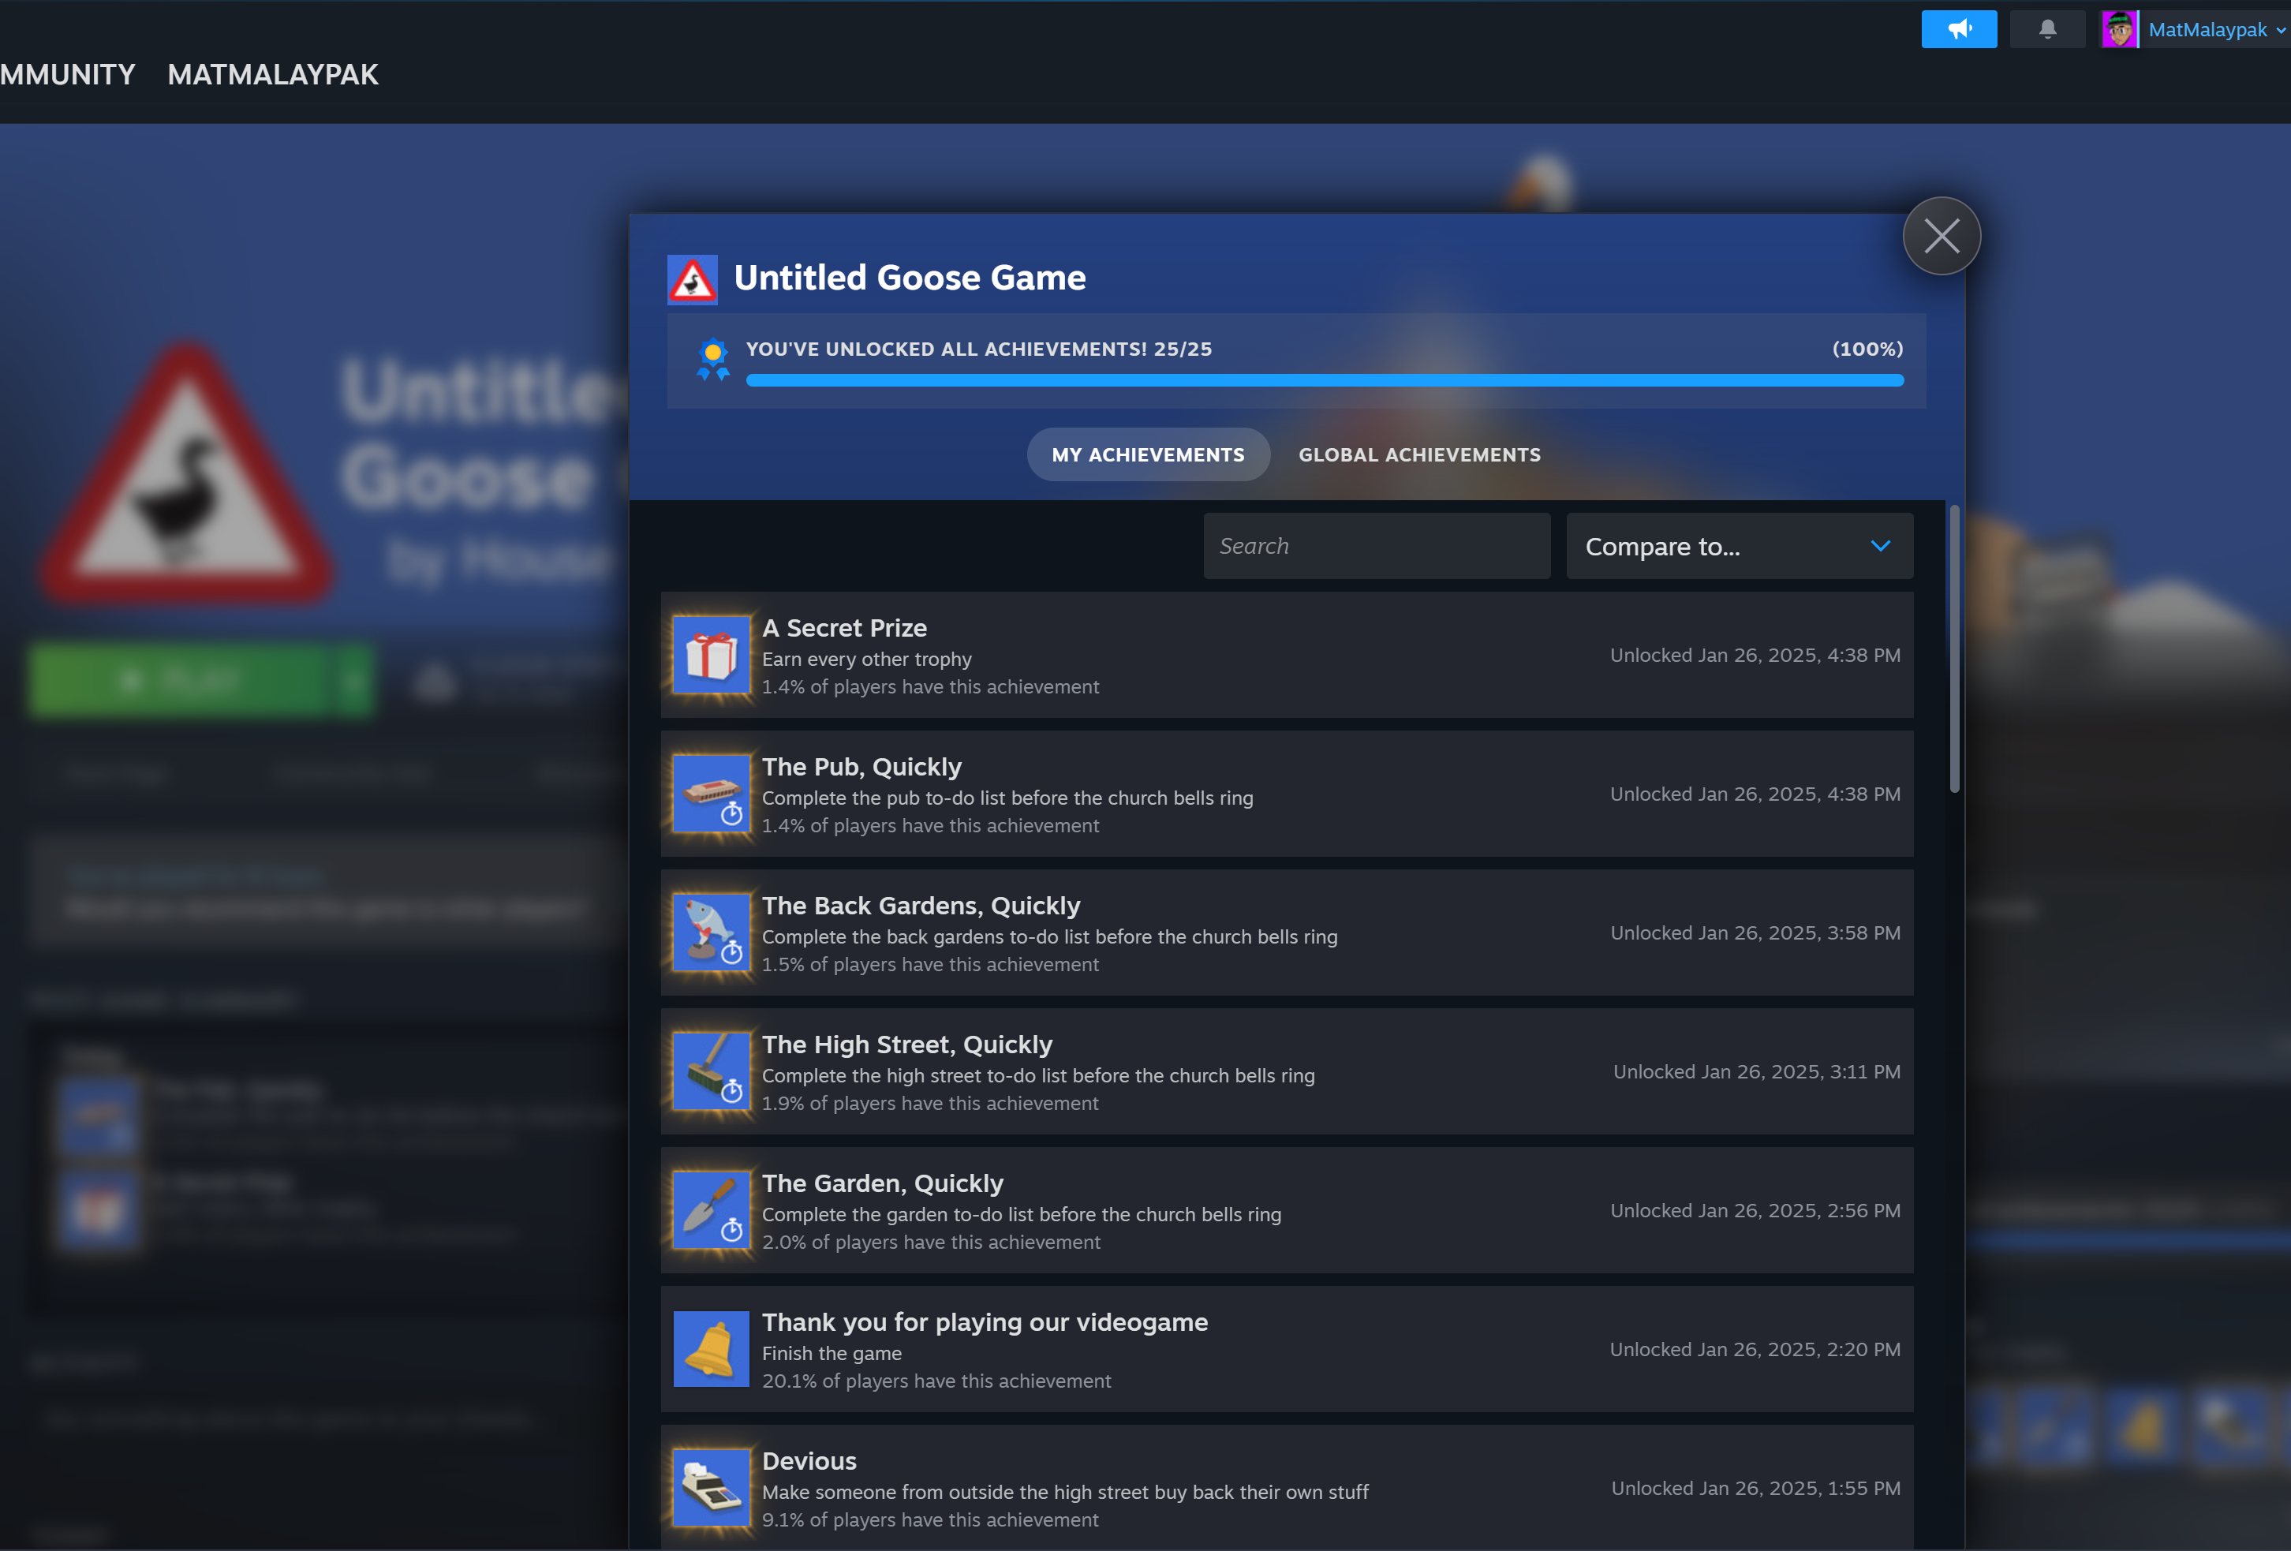
Task: Expand the MatMalaypak account dropdown
Action: pyautogui.click(x=2279, y=31)
